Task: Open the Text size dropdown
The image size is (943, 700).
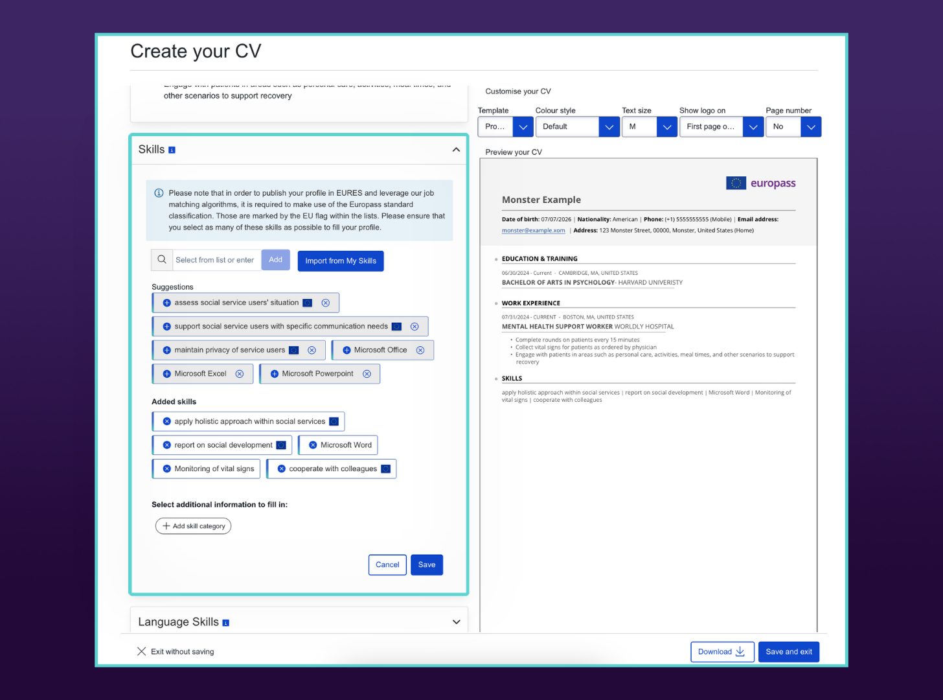Action: pos(650,127)
